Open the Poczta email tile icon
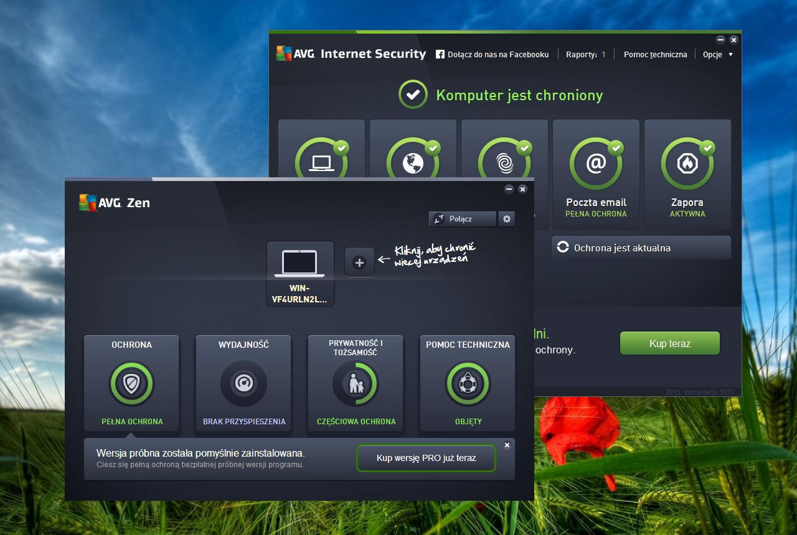Viewport: 797px width, 535px height. point(596,164)
